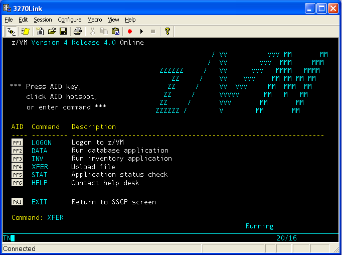
Task: Click the 'AID' column header
Action: click(x=18, y=126)
